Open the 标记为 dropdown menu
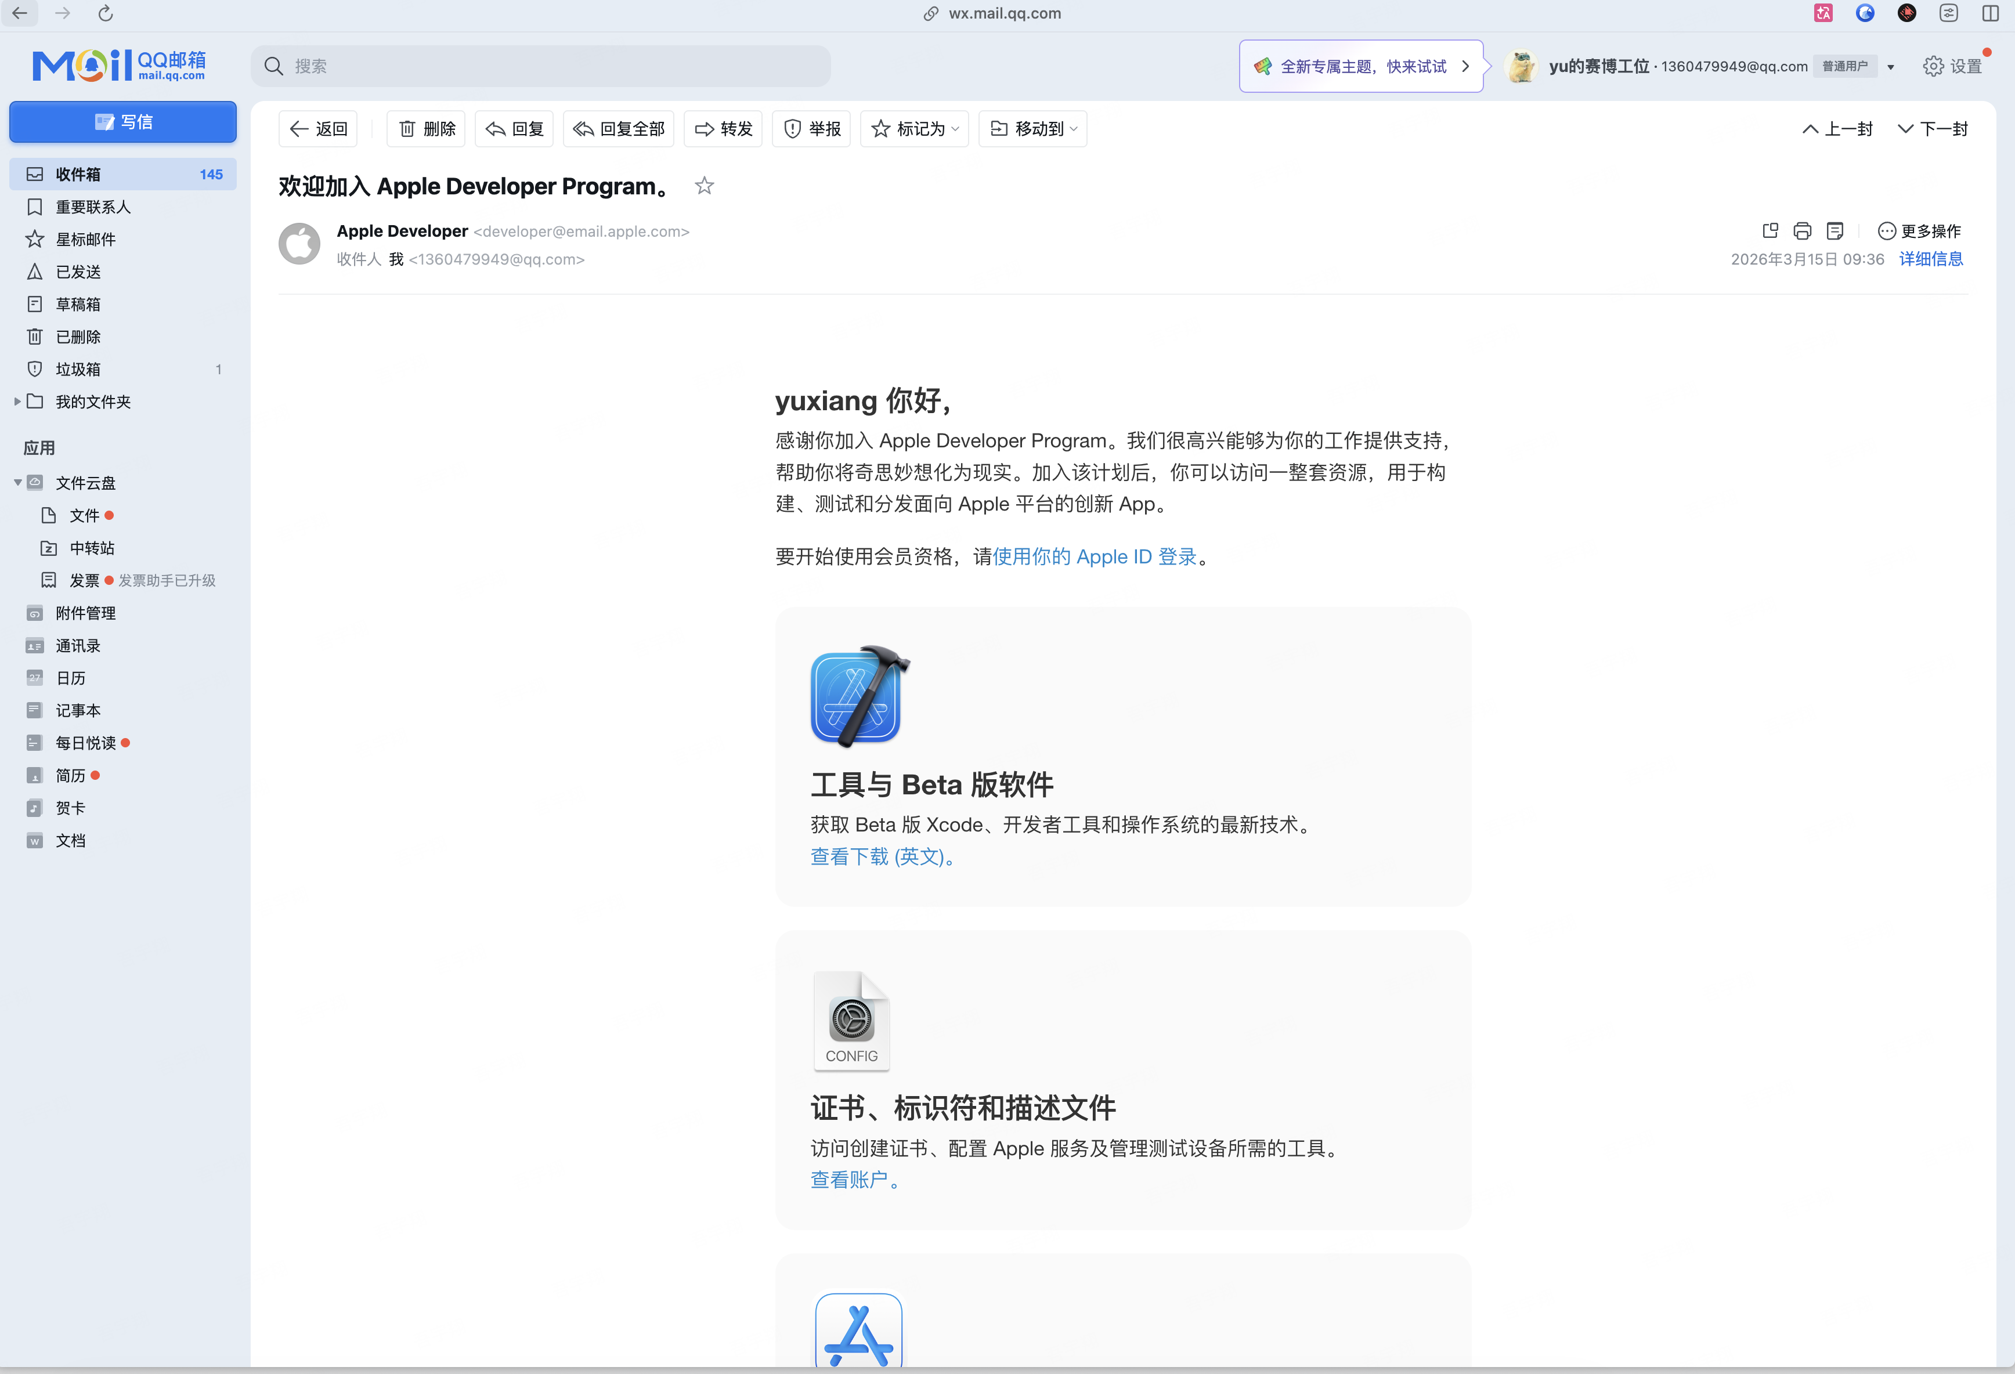The width and height of the screenshot is (2015, 1374). (914, 128)
